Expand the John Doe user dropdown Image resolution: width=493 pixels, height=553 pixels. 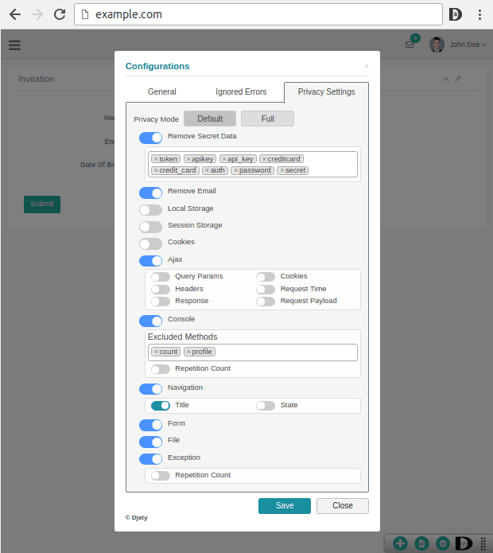tap(467, 45)
